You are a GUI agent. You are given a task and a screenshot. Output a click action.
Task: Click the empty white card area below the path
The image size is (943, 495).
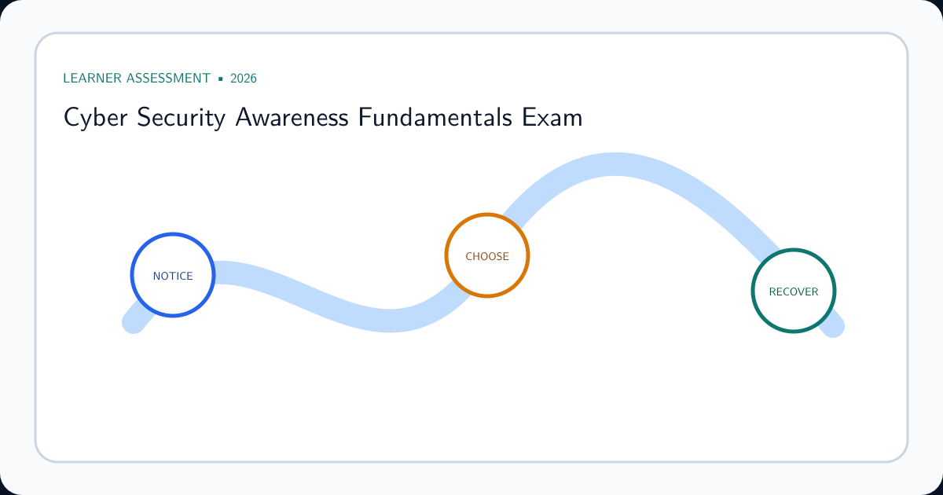point(472,401)
